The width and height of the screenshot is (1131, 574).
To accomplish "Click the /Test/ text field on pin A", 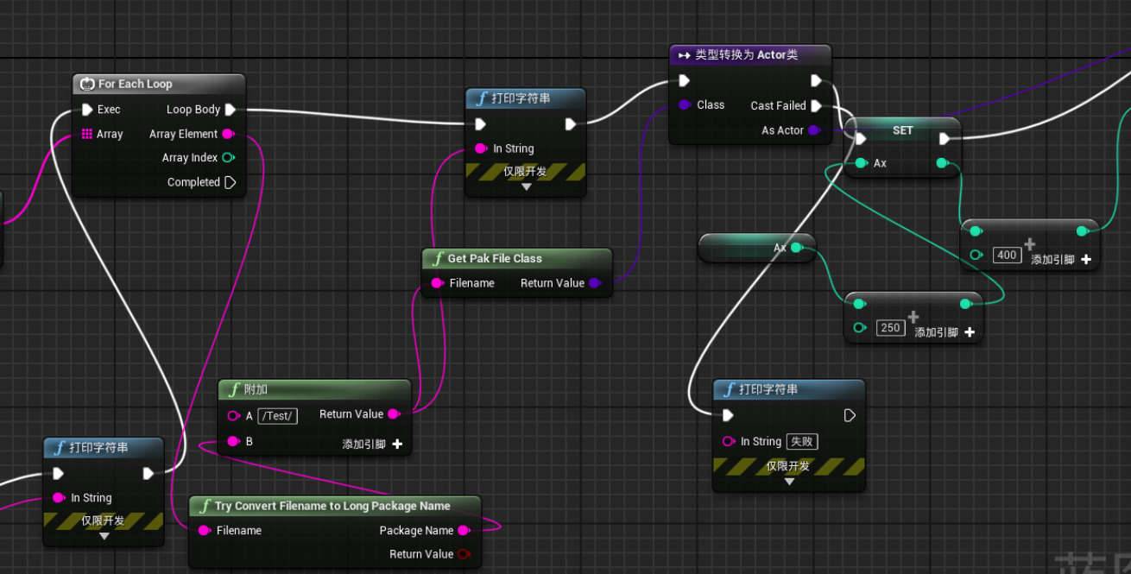I will pyautogui.click(x=277, y=416).
